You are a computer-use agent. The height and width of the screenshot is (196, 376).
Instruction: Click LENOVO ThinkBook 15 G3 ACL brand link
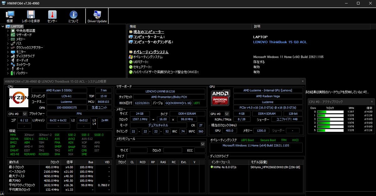tap(280, 42)
